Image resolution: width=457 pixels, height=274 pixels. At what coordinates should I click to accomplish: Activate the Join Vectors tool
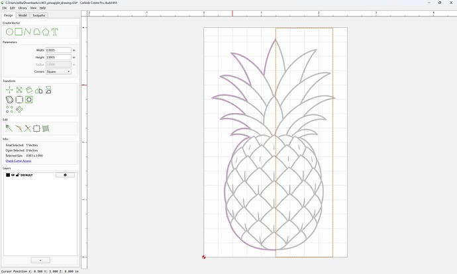coord(19,128)
